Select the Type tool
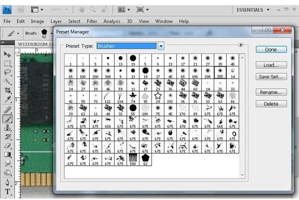 pyautogui.click(x=7, y=192)
